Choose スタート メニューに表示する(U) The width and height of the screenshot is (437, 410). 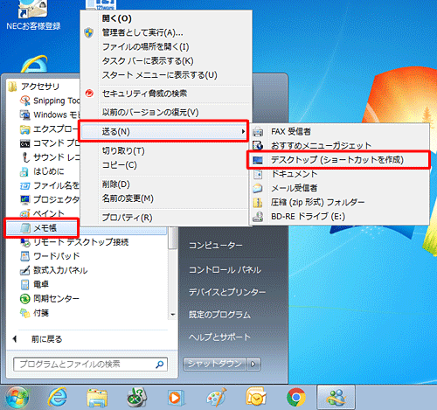tap(160, 75)
